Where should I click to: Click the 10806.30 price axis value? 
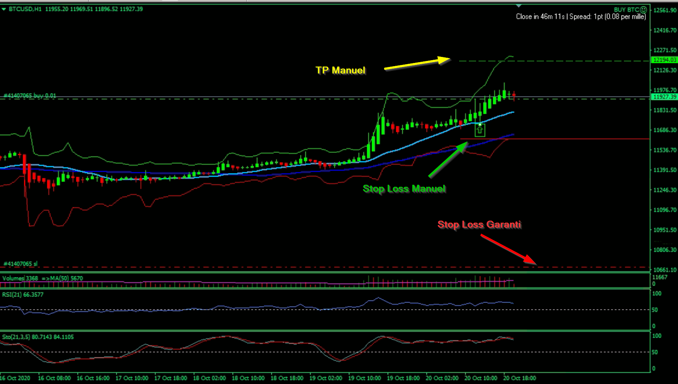click(665, 250)
